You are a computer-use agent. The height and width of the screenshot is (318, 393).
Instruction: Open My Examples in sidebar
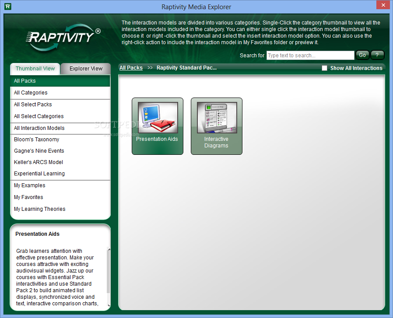coord(60,185)
